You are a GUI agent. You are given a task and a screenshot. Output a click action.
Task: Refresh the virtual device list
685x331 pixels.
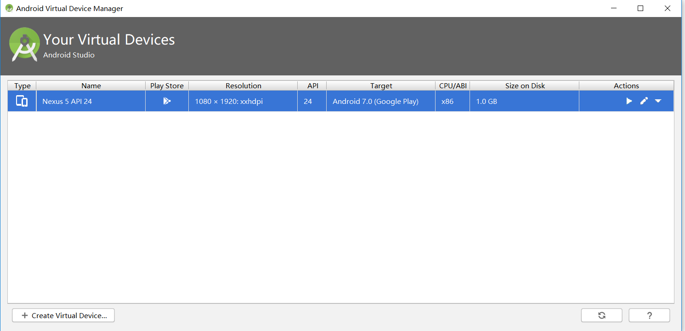(601, 315)
